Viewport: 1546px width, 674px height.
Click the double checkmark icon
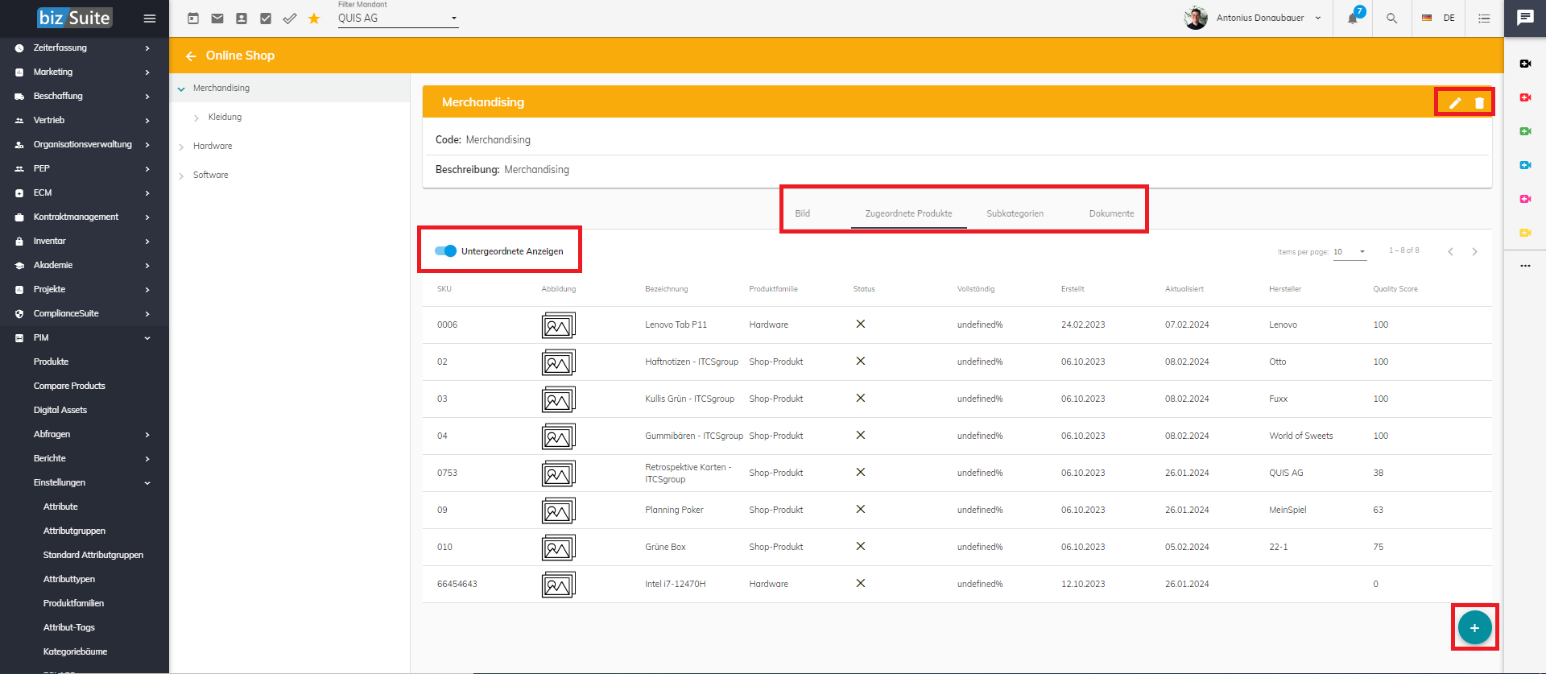click(290, 18)
